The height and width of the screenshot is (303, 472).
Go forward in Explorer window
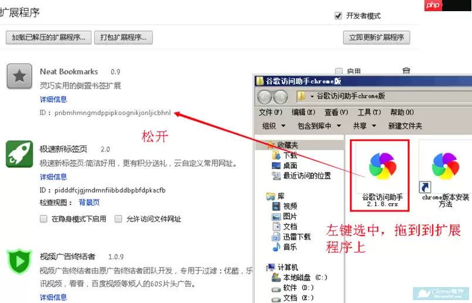coord(280,97)
